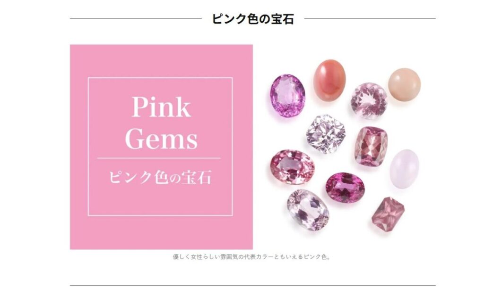Click the peach-colored round pearl
484x287 pixels.
click(x=405, y=85)
